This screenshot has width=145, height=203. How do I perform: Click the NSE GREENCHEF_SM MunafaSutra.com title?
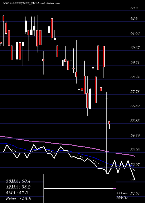(x=32, y=3)
